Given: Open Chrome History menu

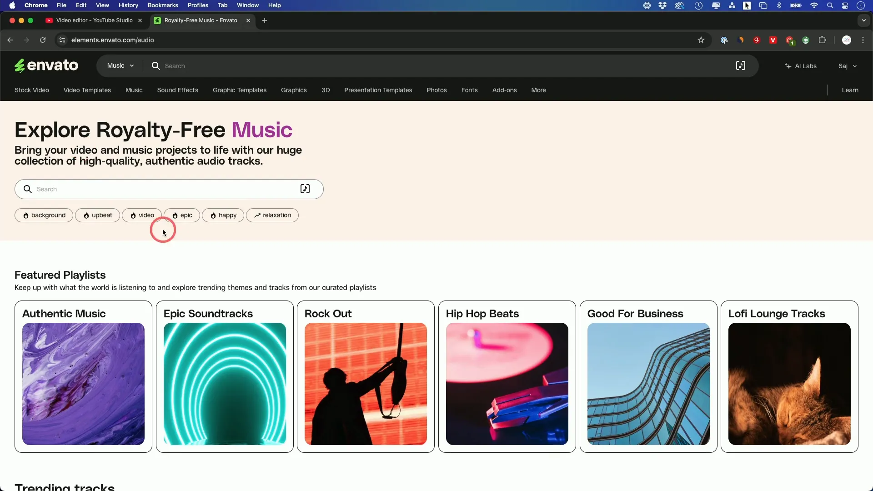Looking at the screenshot, I should coord(128,5).
